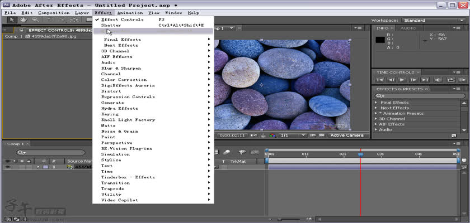Step back one frame in Time Controls

click(391, 80)
